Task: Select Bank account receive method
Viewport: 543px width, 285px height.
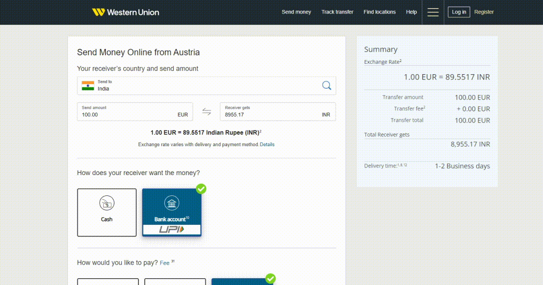Action: pos(171,213)
